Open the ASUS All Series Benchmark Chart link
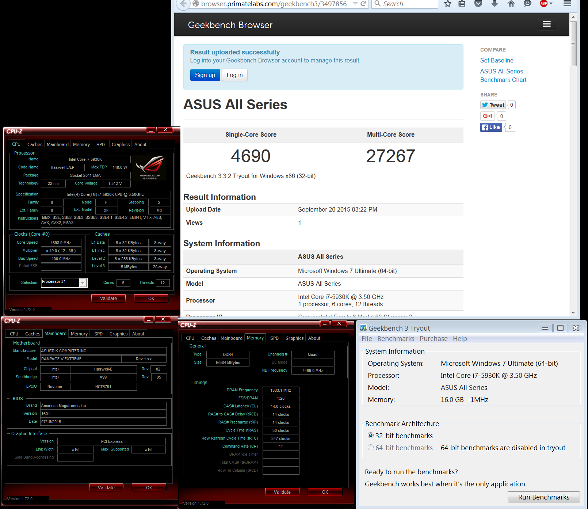 tap(503, 76)
